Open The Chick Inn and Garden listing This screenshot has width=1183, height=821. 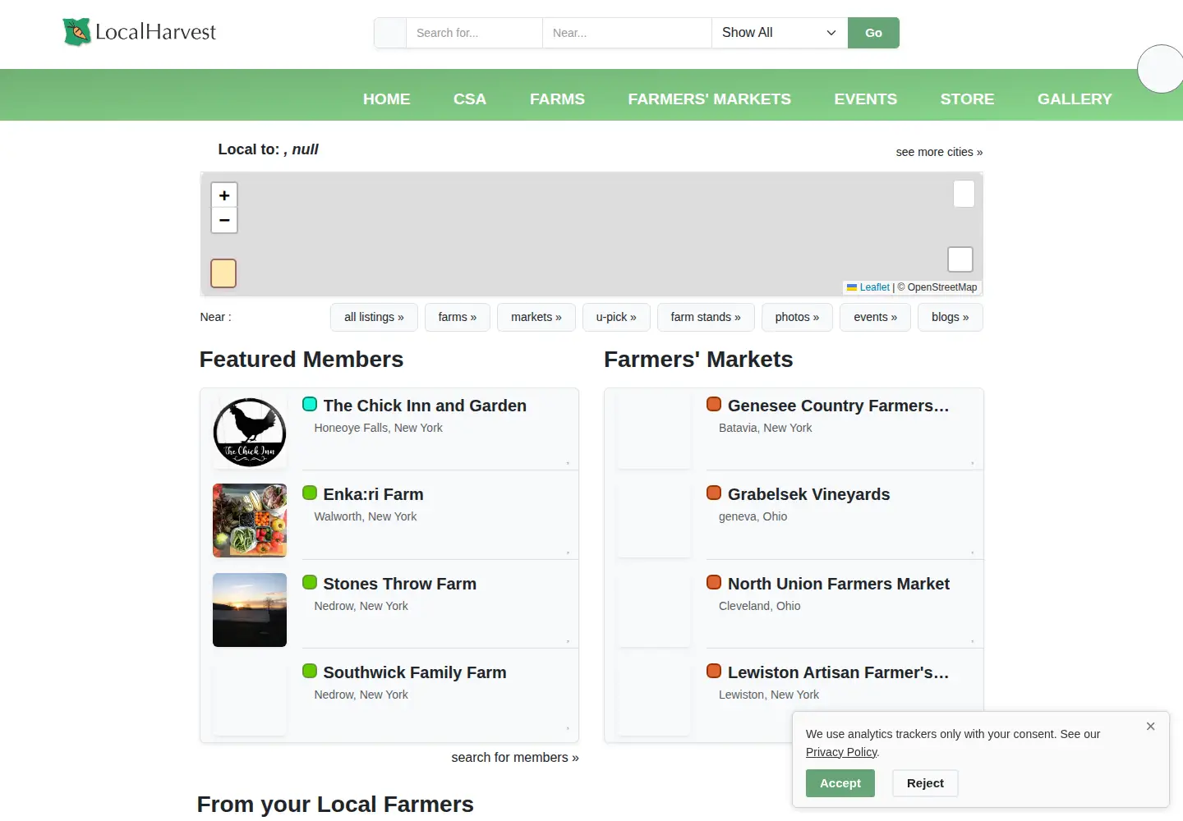coord(425,406)
